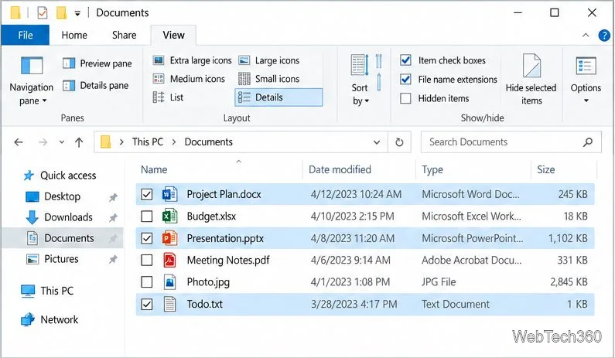Select the Details layout option
Screen dimensions: 615x358
[278, 97]
